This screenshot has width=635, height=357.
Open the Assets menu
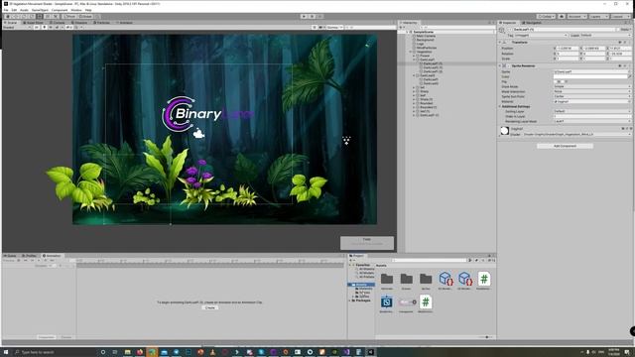click(x=24, y=10)
